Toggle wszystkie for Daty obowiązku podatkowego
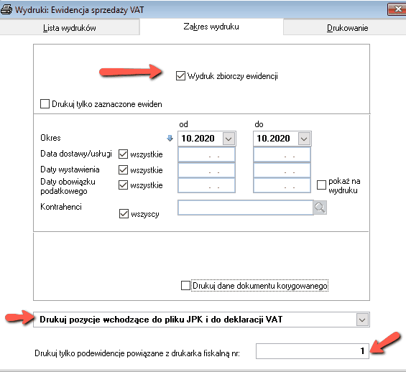 (x=124, y=185)
